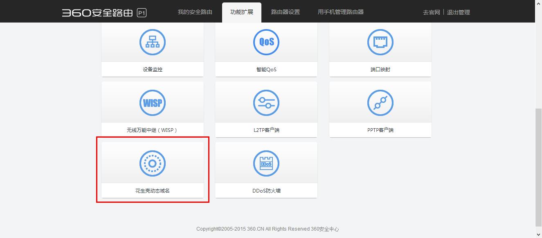Click the PPTP客户端 connected-dots icon
This screenshot has height=238, width=542.
[x=380, y=102]
